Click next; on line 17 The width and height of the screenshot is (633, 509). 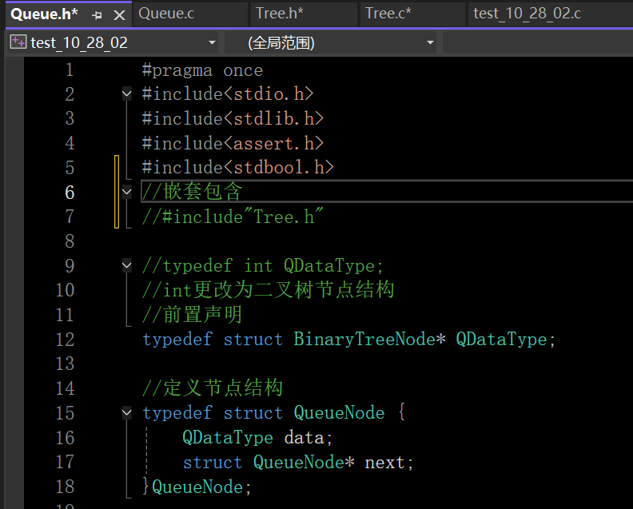389,463
